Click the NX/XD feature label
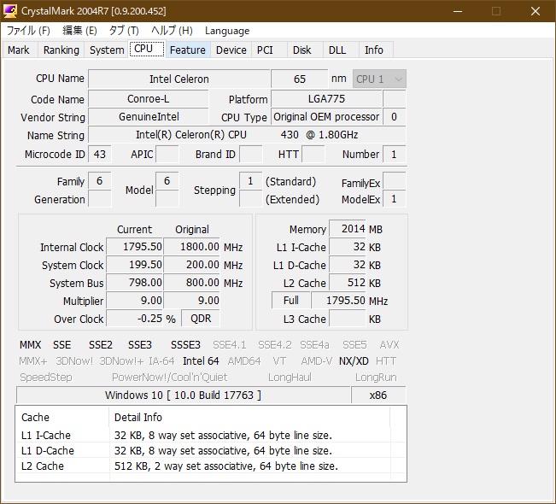Viewport: 556px width, 504px height. tap(354, 361)
